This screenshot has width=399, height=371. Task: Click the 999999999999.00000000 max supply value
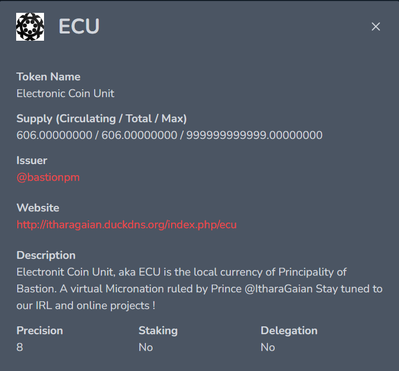255,135
